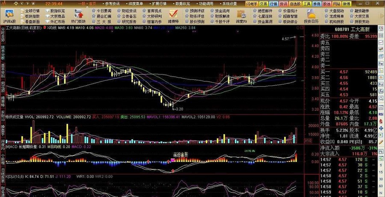Open 绝密邮件 secret mail
Image resolution: width=385 pixels, height=197 pixels.
coord(263,11)
